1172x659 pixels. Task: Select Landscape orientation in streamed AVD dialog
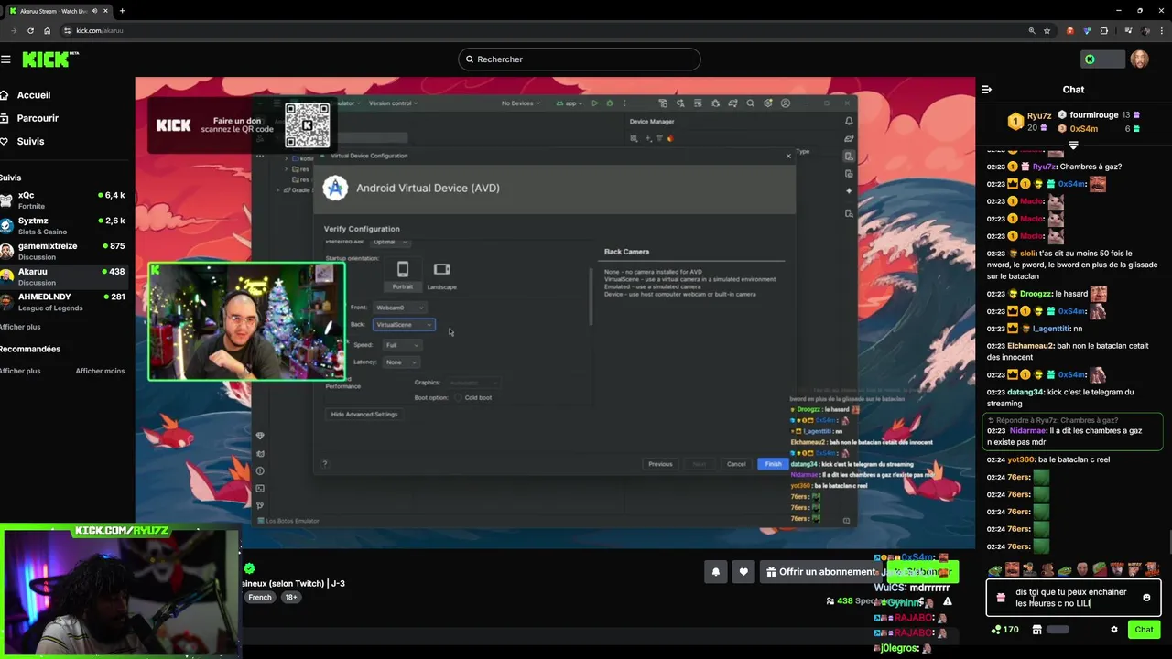(441, 274)
